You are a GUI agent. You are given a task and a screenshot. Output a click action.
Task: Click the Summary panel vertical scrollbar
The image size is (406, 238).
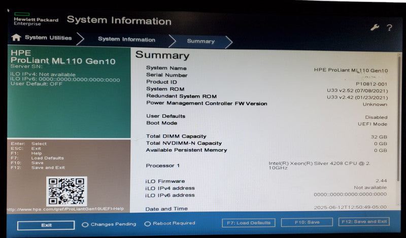pyautogui.click(x=399, y=119)
